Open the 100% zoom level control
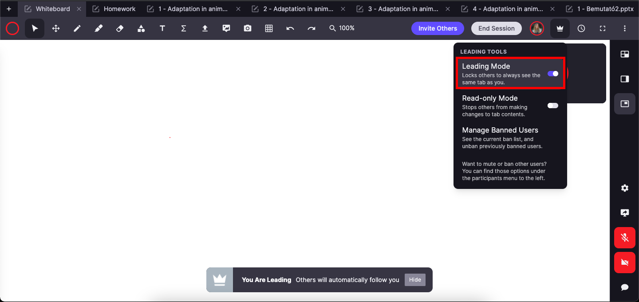The height and width of the screenshot is (302, 639). click(342, 28)
